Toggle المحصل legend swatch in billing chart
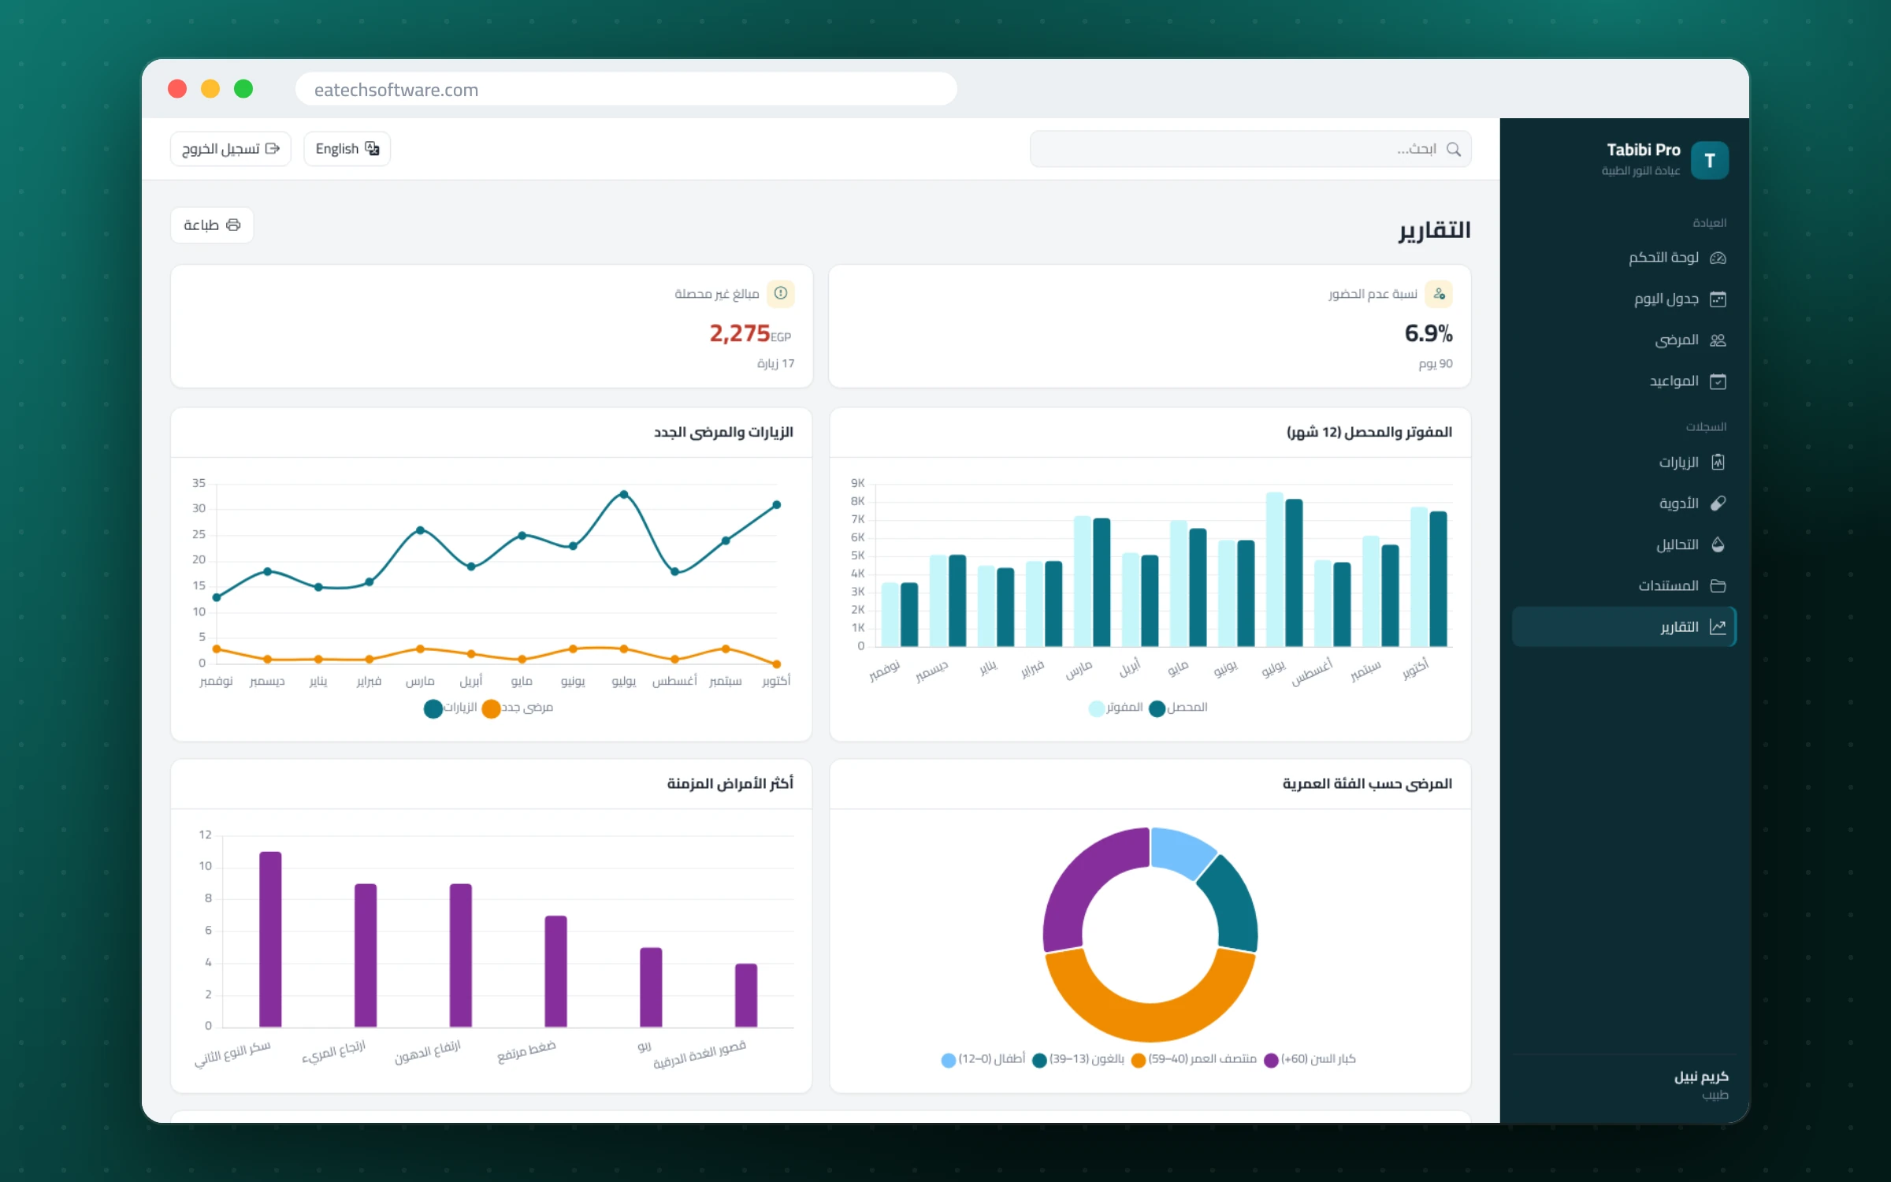 click(1157, 708)
